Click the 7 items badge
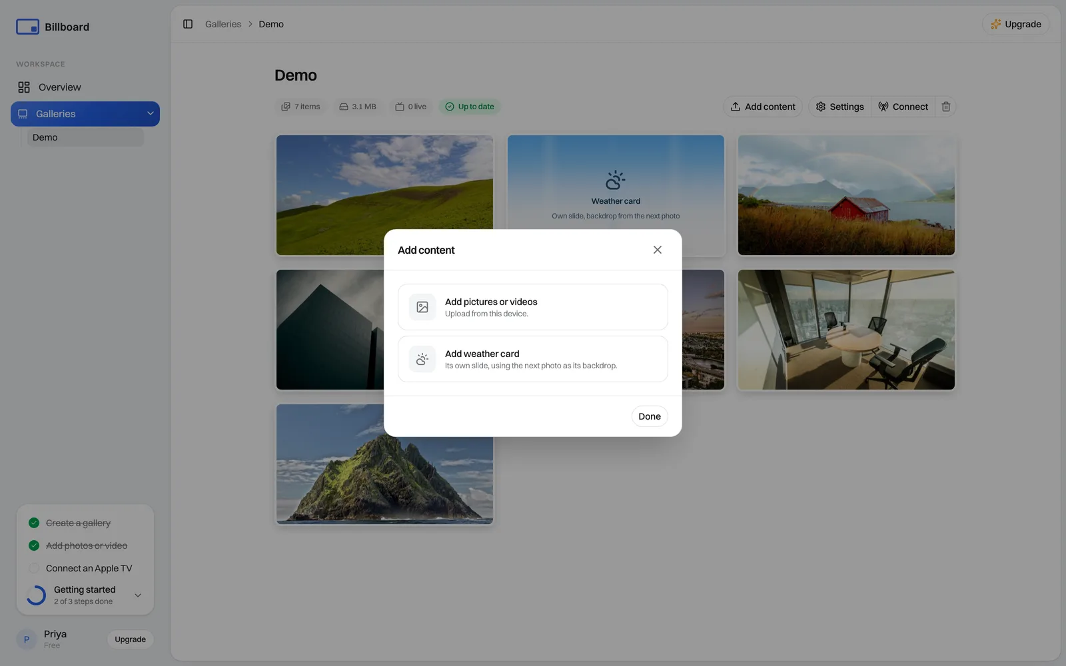 coord(300,107)
